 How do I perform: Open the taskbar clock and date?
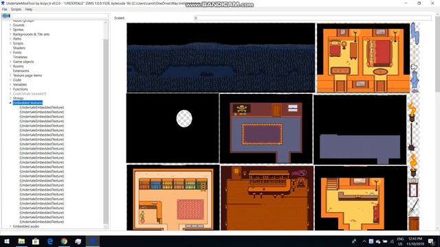[415, 242]
